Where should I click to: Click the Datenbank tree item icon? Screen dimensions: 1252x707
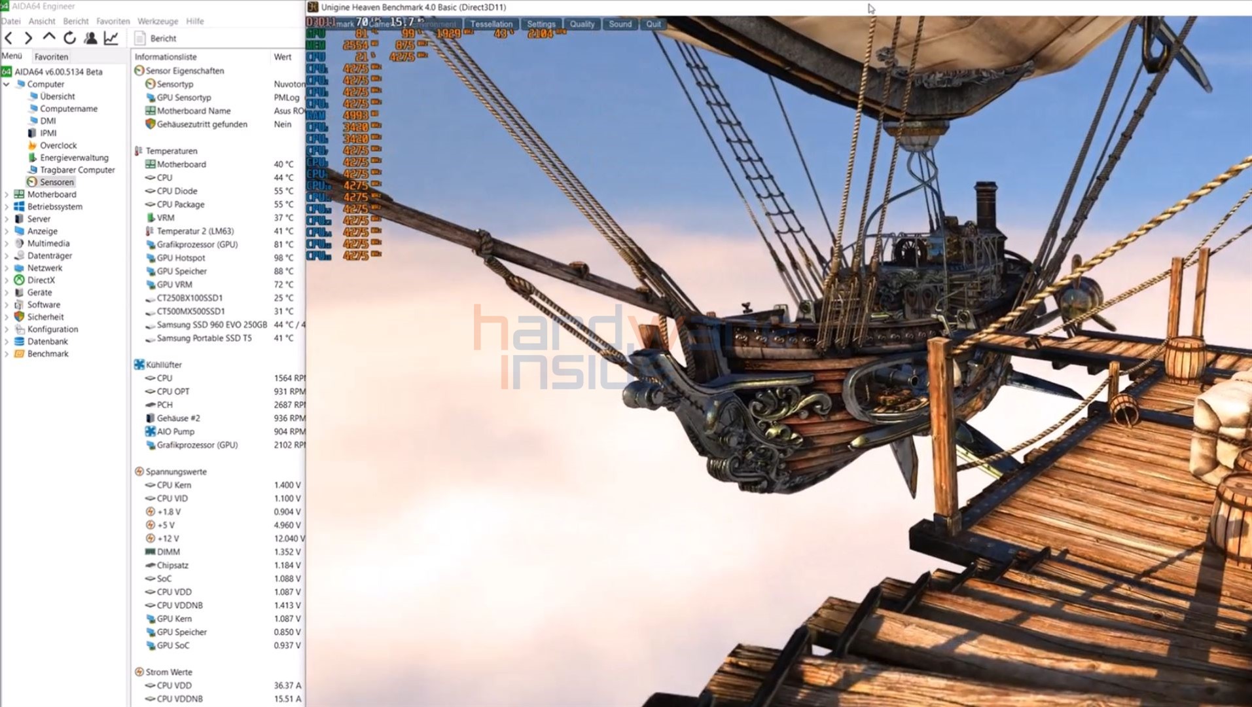19,342
